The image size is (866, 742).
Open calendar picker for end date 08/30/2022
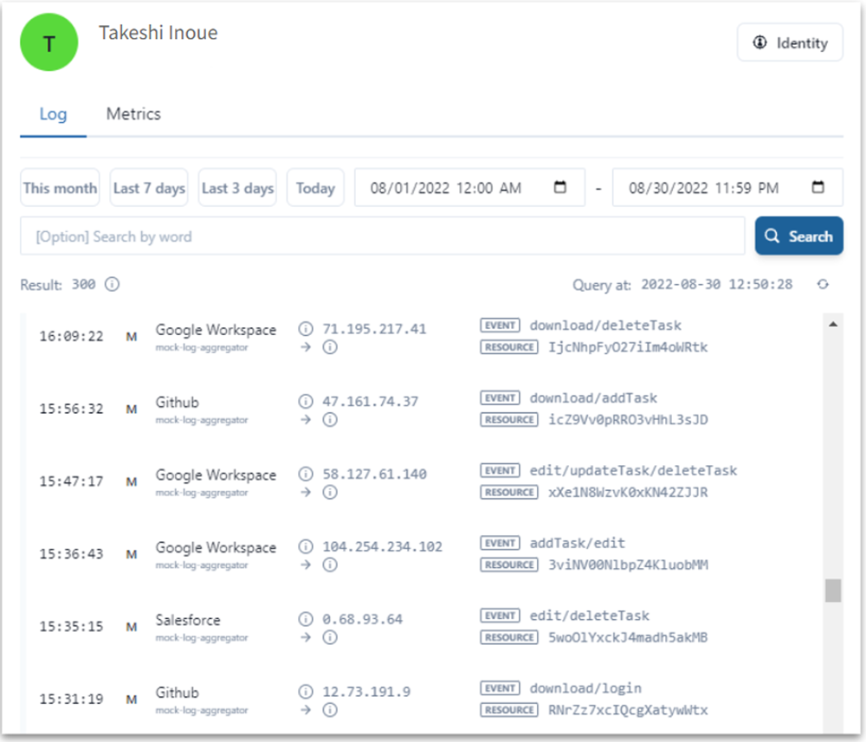818,188
